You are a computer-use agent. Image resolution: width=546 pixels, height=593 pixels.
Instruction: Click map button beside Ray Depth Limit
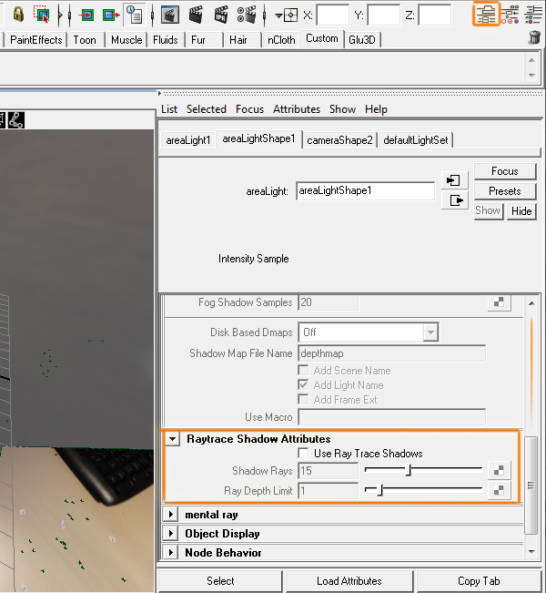coord(499,490)
